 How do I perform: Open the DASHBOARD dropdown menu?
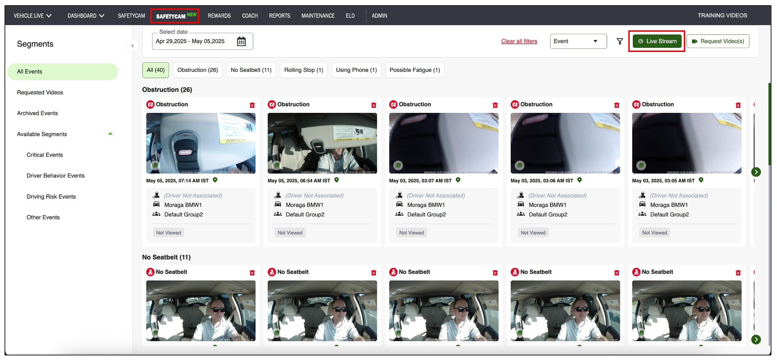(86, 16)
